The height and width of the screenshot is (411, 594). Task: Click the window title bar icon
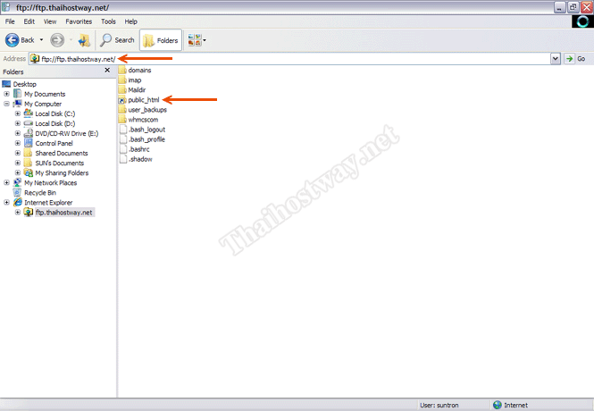click(x=6, y=6)
